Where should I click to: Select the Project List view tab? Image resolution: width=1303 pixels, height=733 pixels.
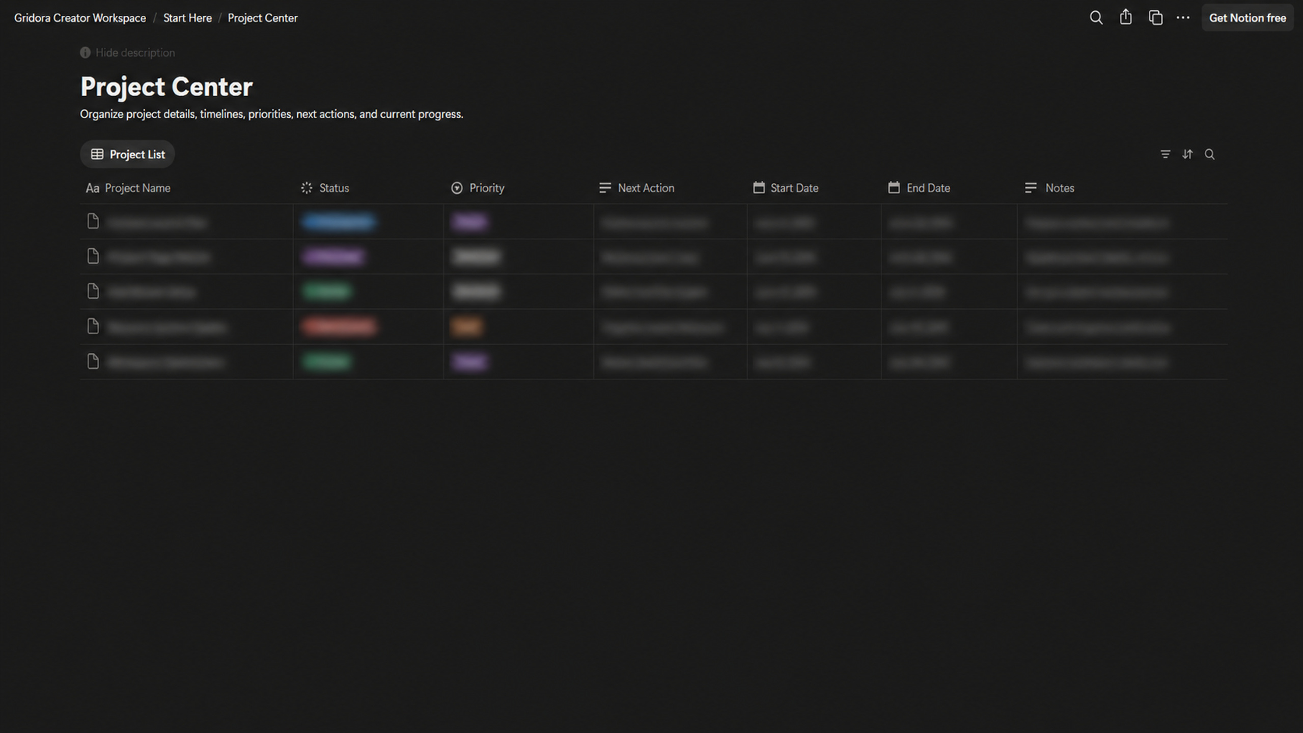[x=127, y=154]
